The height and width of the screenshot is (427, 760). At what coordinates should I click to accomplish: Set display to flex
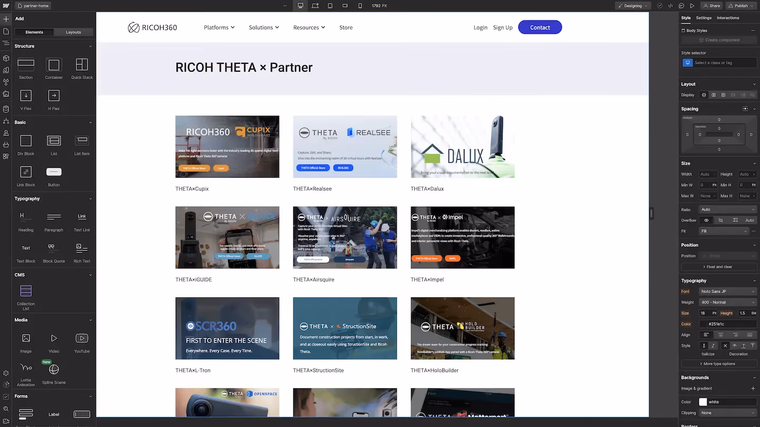click(x=714, y=95)
